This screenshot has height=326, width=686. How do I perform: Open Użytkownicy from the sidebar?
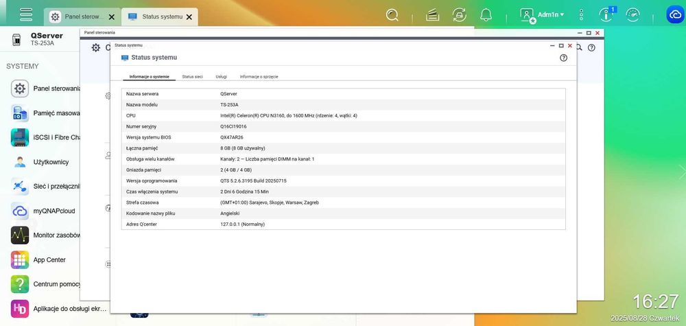(40, 162)
